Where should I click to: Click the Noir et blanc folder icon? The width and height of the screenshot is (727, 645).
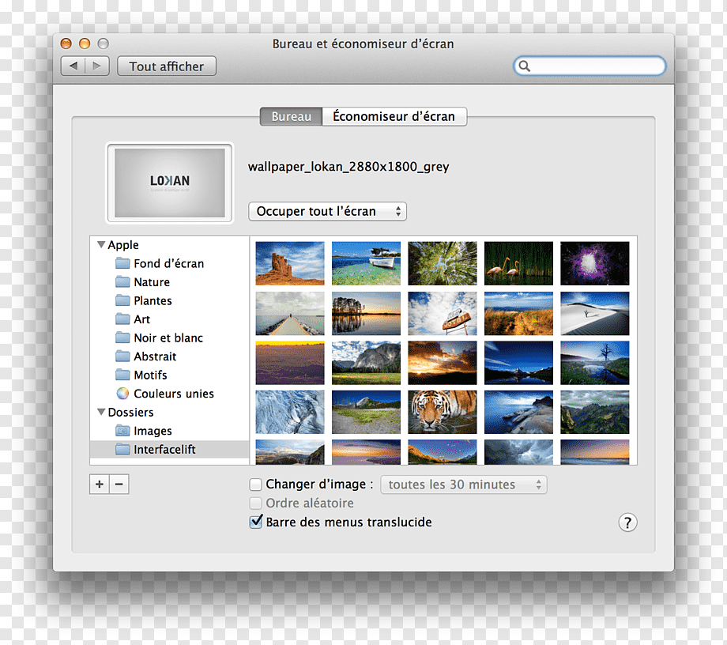[122, 338]
